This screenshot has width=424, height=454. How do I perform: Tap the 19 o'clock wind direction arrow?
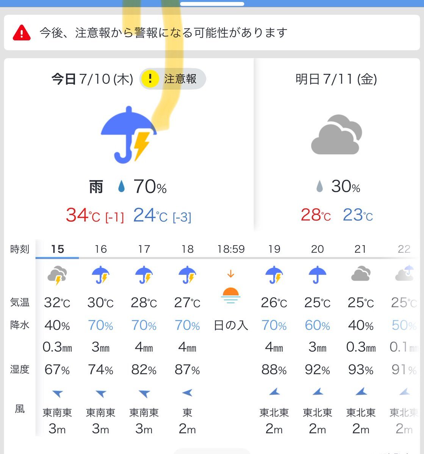pyautogui.click(x=274, y=392)
